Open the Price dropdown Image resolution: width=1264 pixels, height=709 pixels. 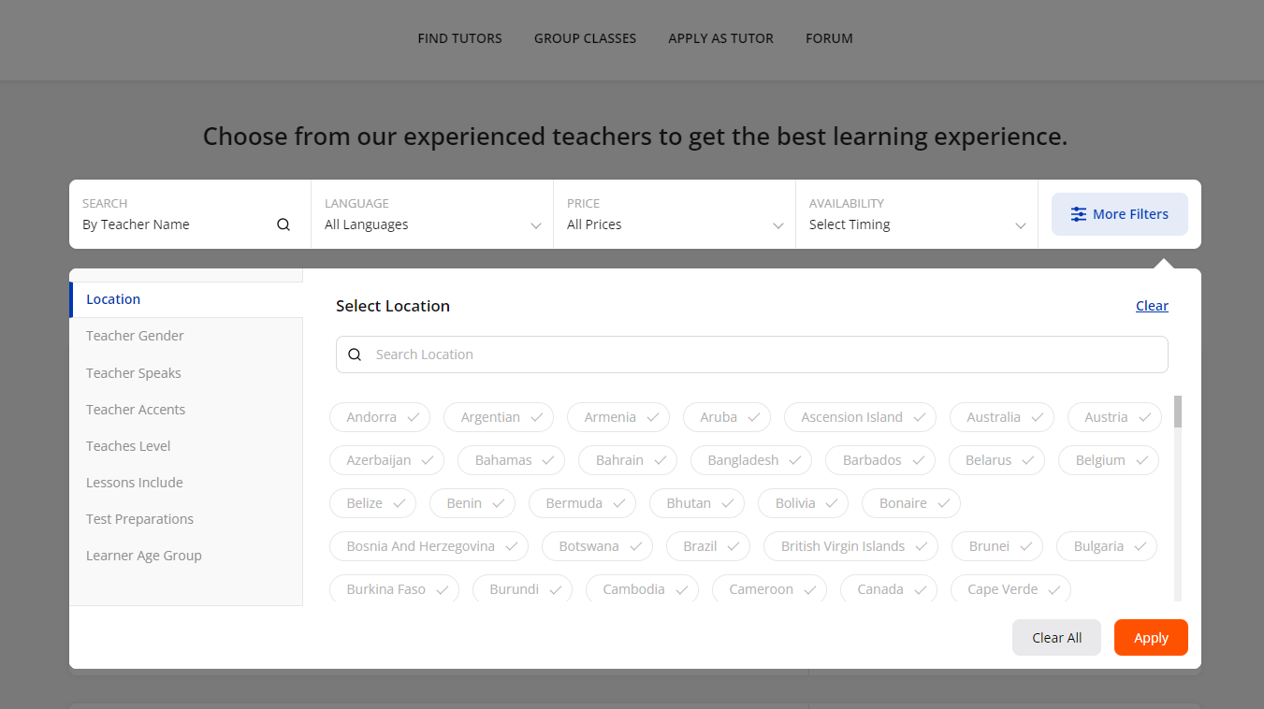tap(675, 214)
